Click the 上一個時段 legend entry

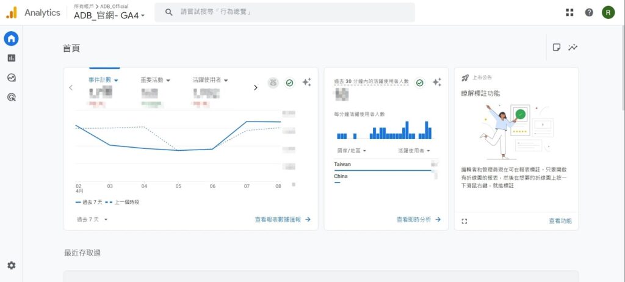point(121,202)
